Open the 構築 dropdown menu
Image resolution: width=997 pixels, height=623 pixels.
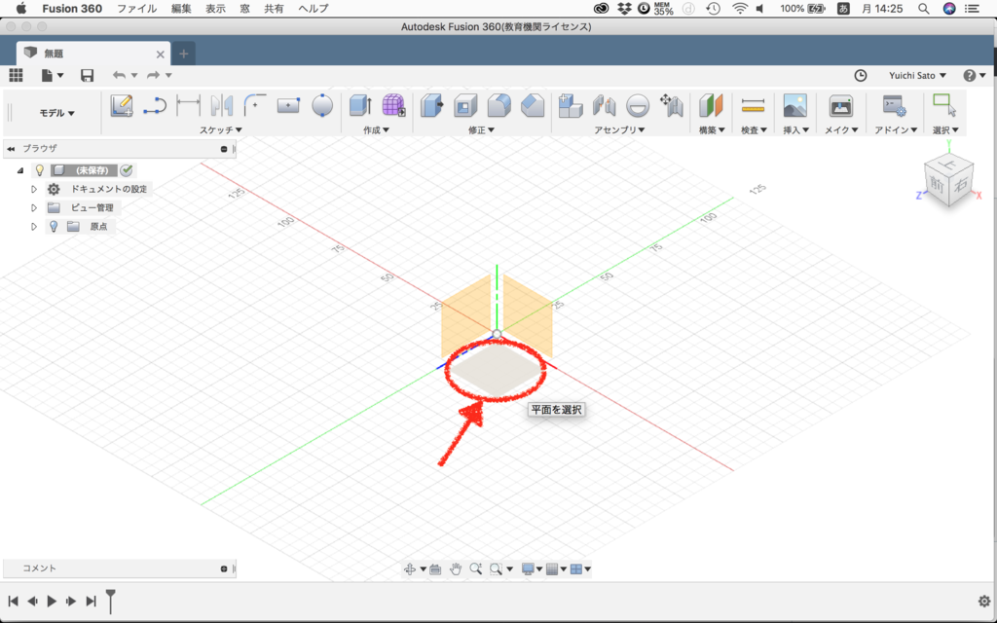point(712,129)
